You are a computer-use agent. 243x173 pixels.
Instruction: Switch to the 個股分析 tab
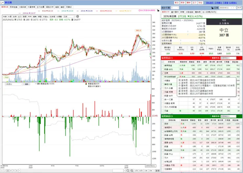(50, 7)
